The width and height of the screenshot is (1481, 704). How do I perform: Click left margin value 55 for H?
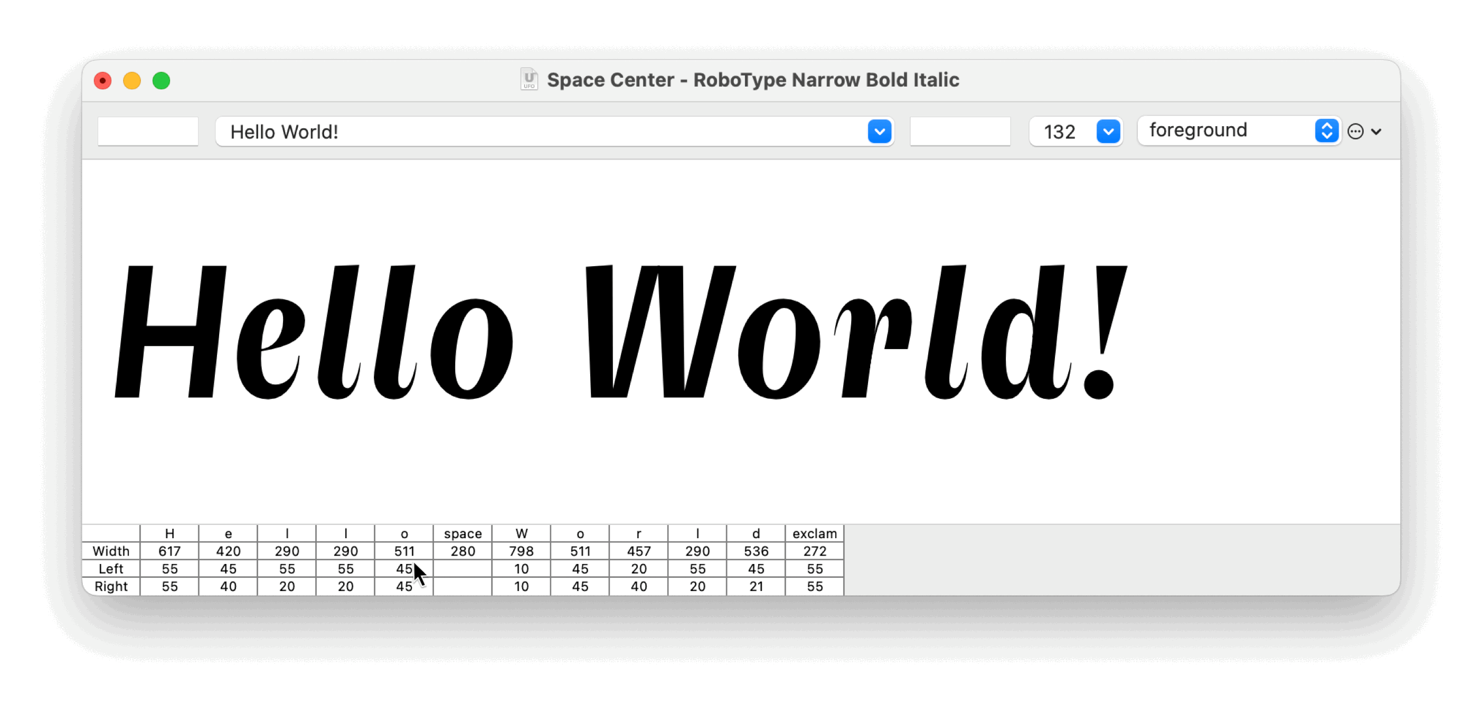click(x=169, y=569)
